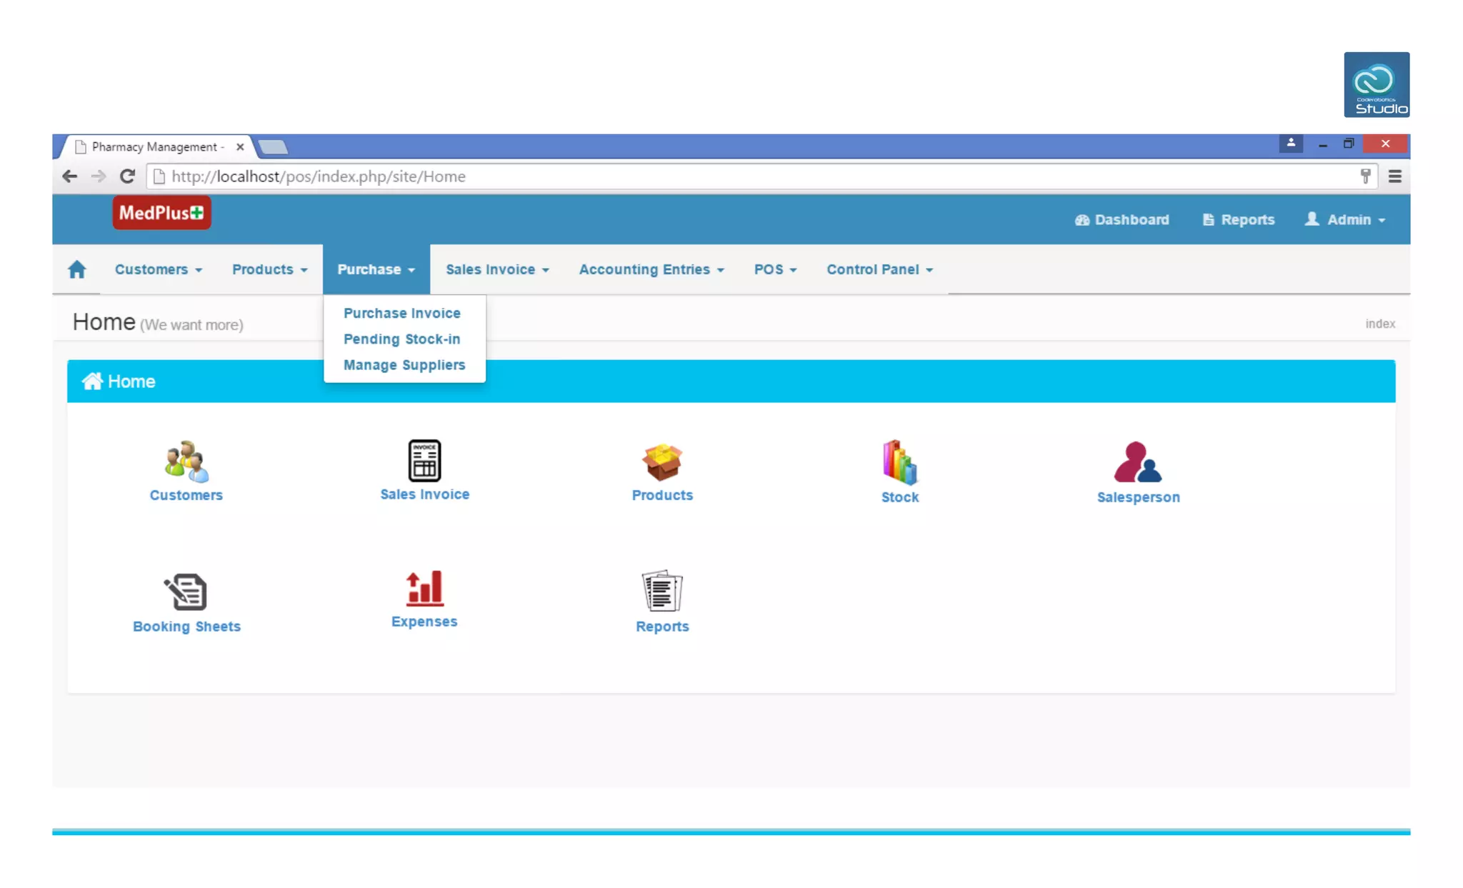Select Pending Stock-in menu item
This screenshot has height=888, width=1463.
point(401,339)
